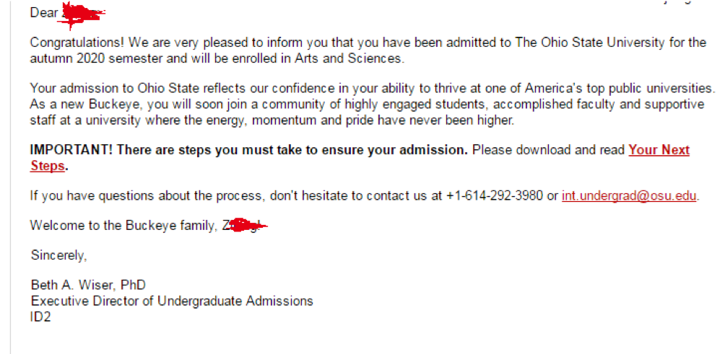Click the ID2 text under the signature

pyautogui.click(x=40, y=317)
